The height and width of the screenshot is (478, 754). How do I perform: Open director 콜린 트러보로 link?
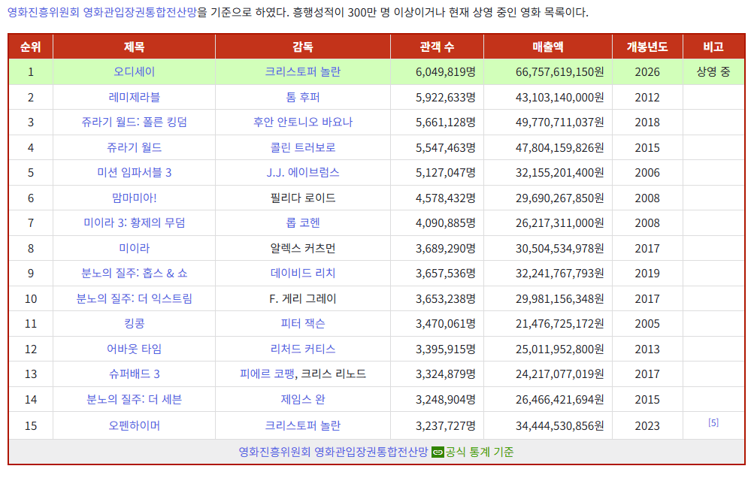303,147
